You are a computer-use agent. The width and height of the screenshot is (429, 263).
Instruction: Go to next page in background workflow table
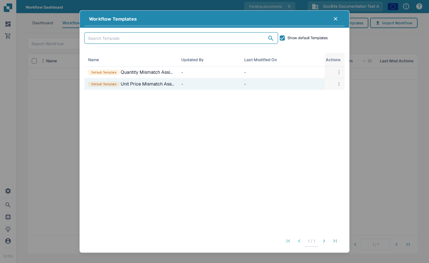pyautogui.click(x=396, y=244)
